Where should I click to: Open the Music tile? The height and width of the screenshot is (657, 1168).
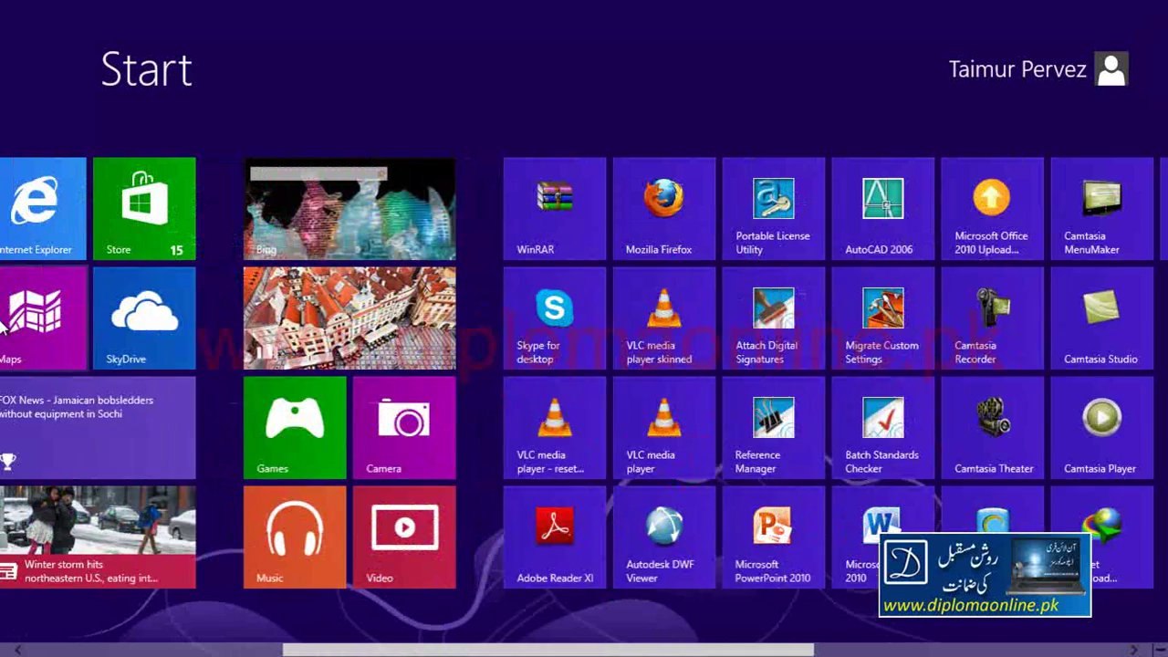(295, 537)
